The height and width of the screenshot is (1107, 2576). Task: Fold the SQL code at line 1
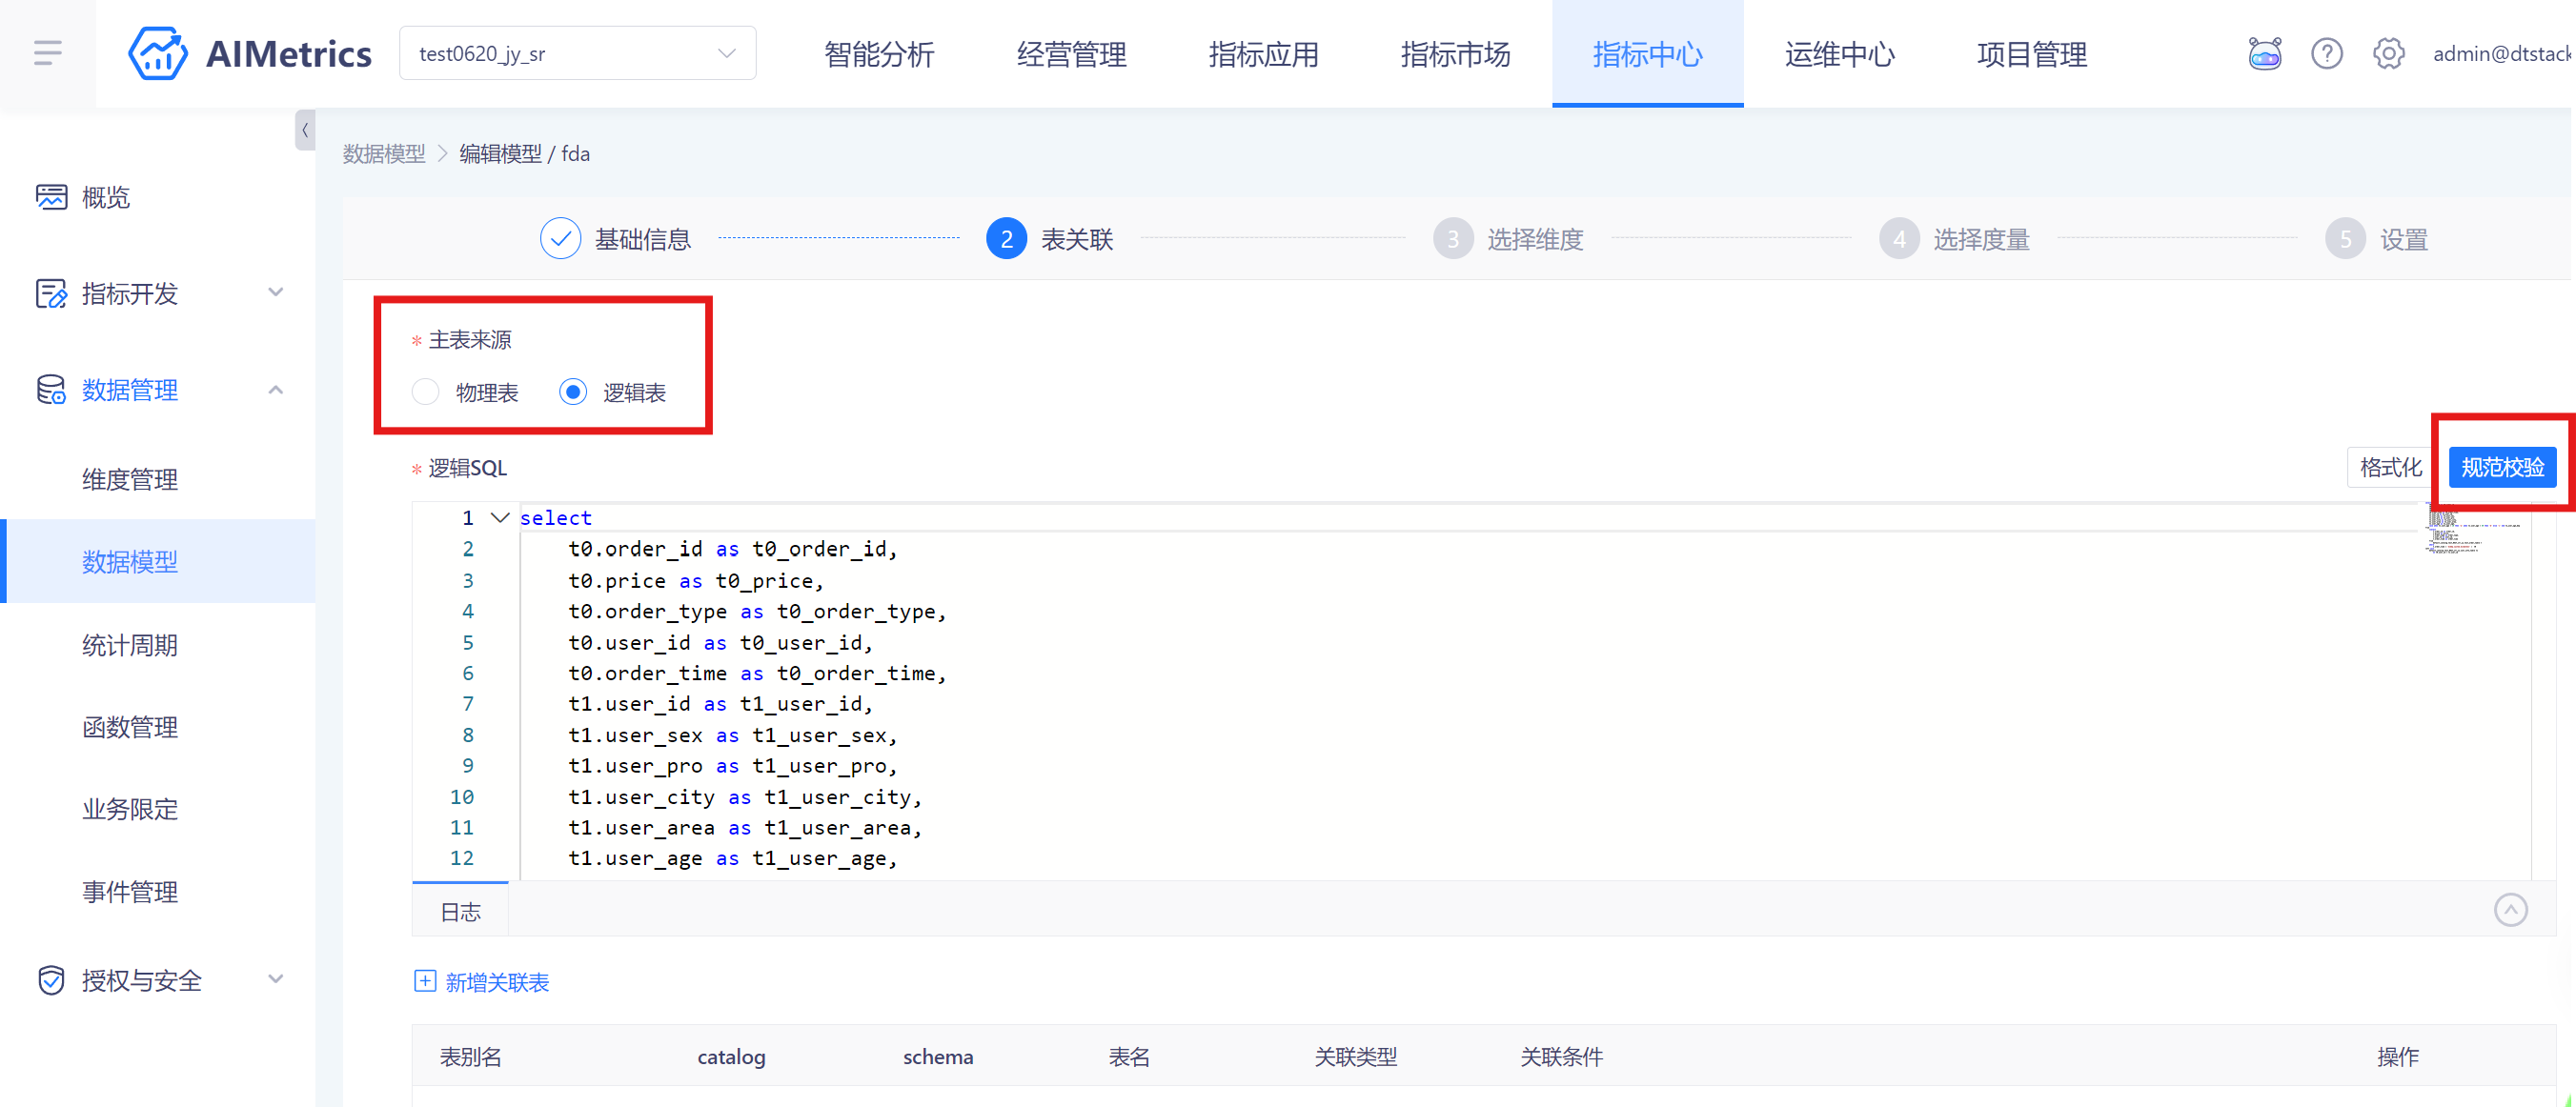click(500, 517)
